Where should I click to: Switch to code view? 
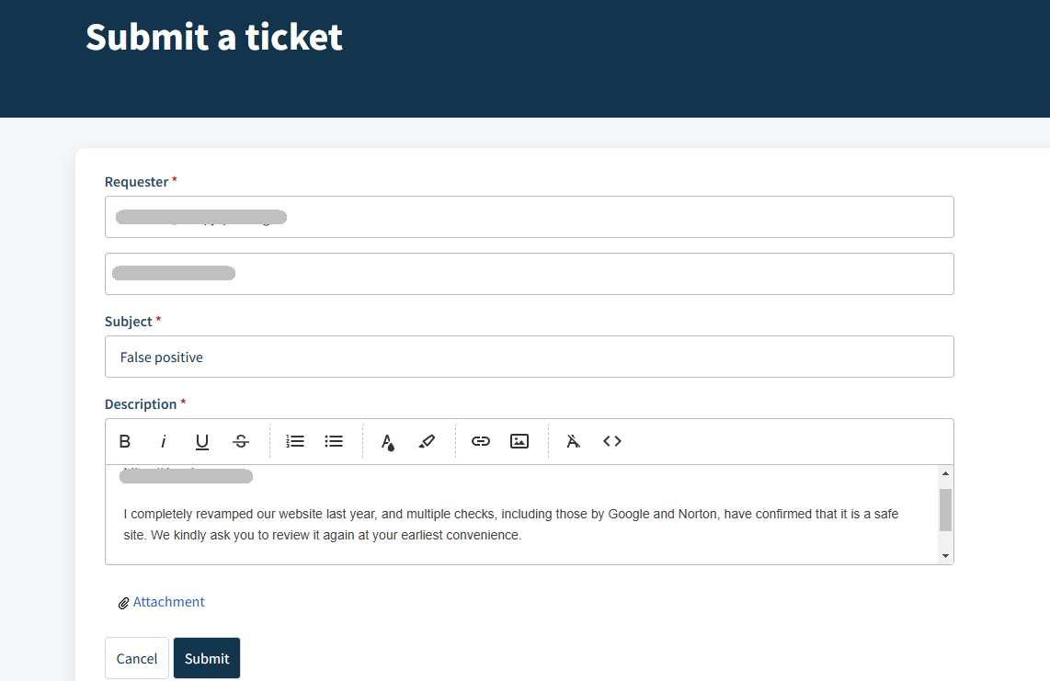pos(612,441)
